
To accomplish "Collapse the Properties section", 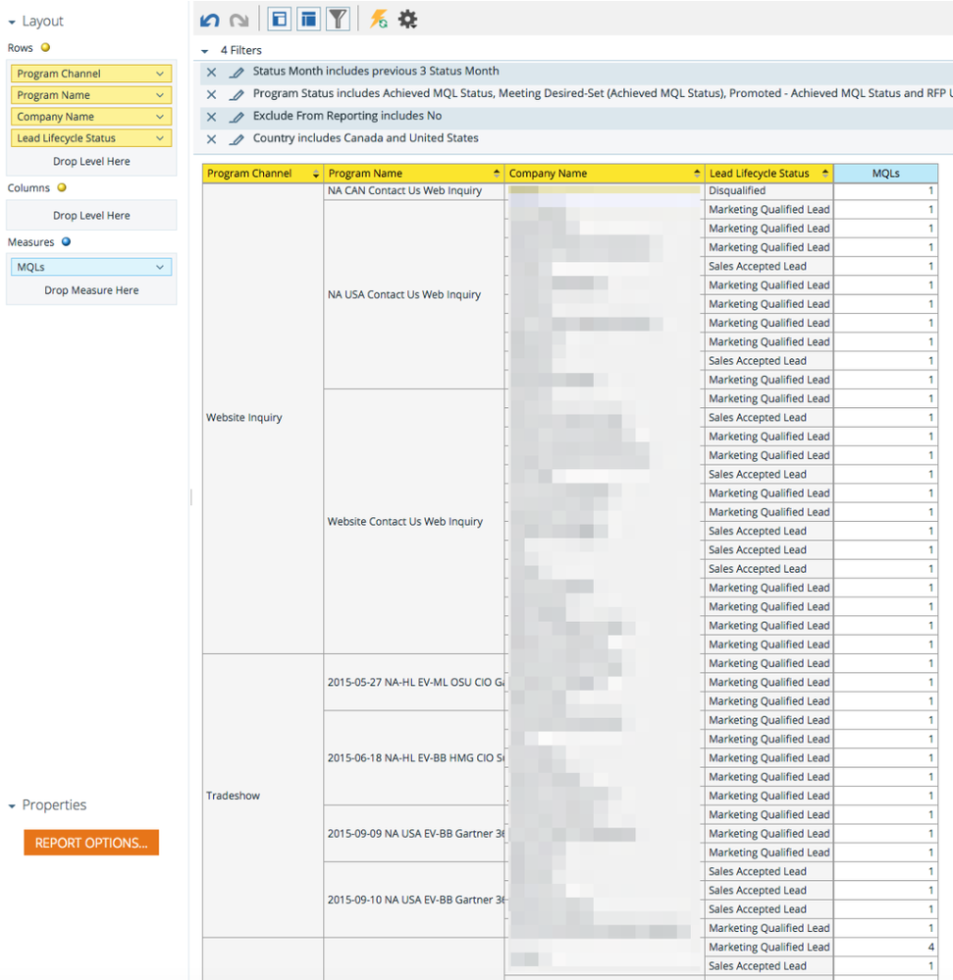I will (12, 806).
